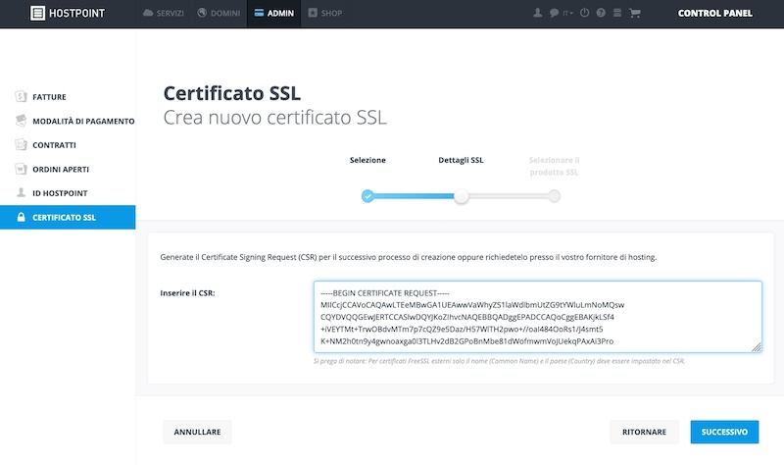Image resolution: width=784 pixels, height=465 pixels.
Task: Click the server stack icon
Action: point(617,13)
